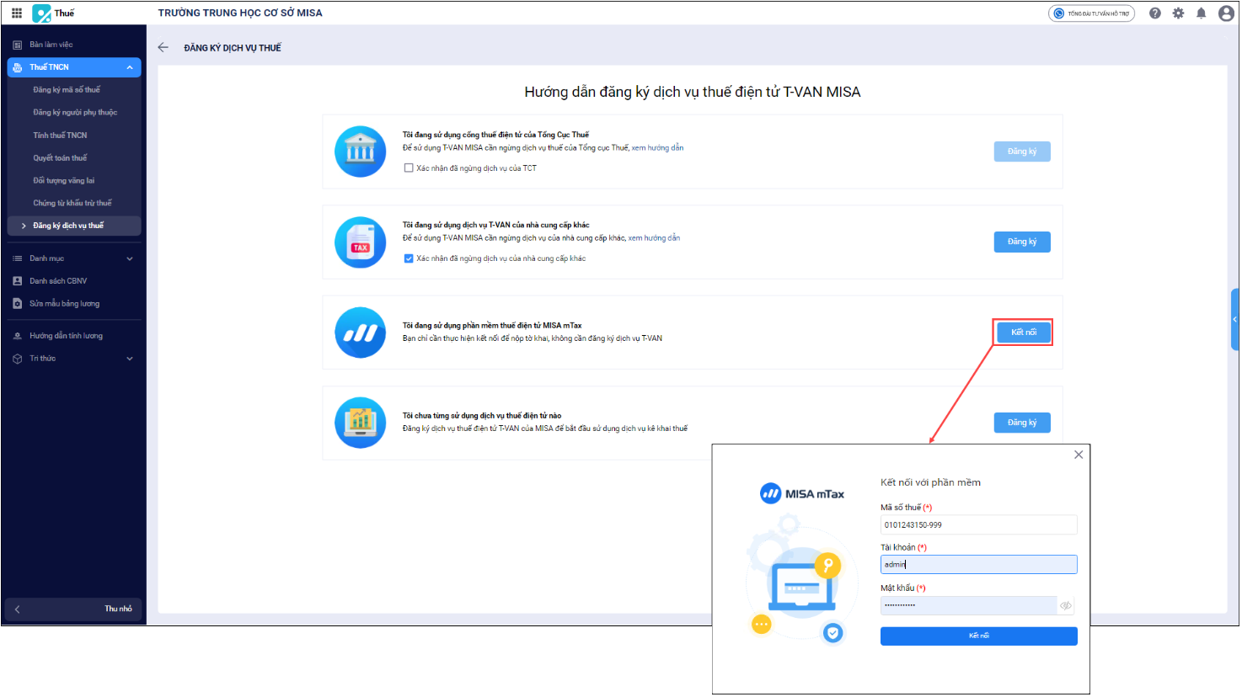This screenshot has width=1242, height=697.
Task: Open xem hướng dẫn link for other provider
Action: (655, 238)
